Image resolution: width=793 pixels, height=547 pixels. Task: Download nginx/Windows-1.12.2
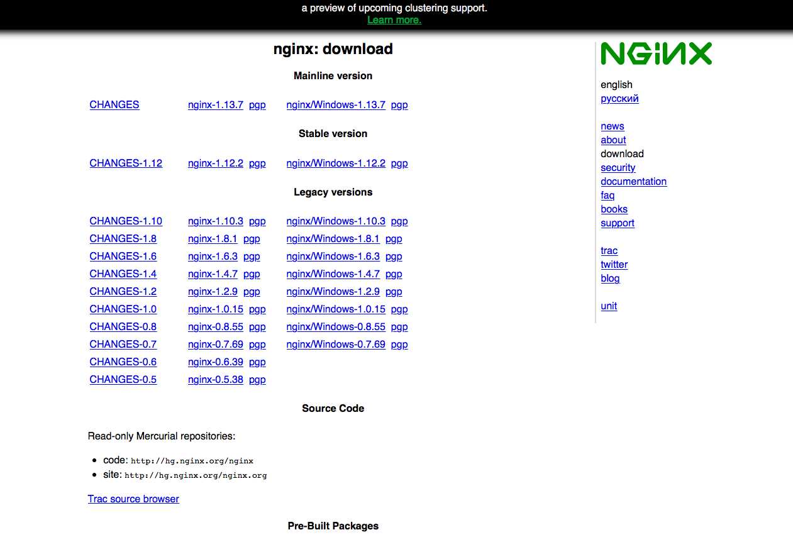(x=336, y=163)
